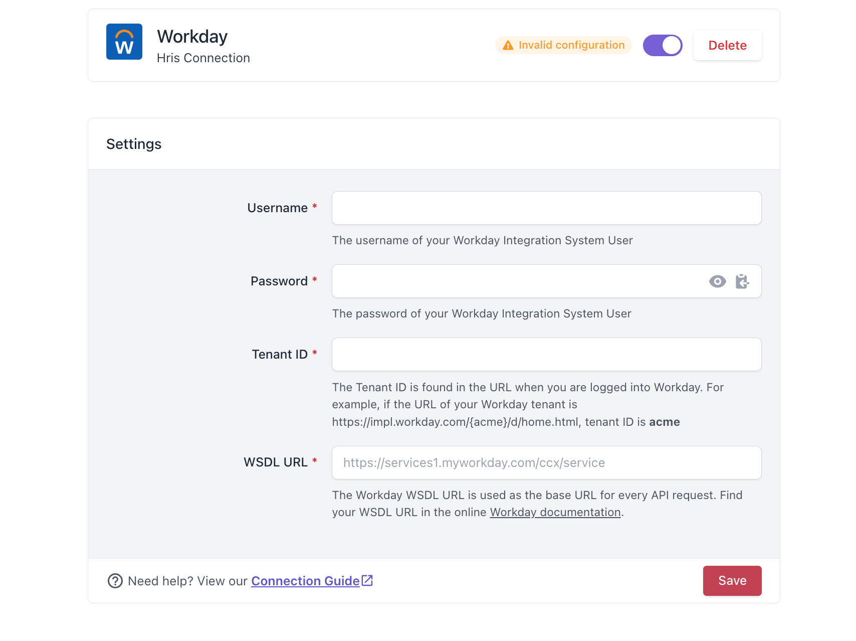
Task: Save the connection settings
Action: (732, 581)
